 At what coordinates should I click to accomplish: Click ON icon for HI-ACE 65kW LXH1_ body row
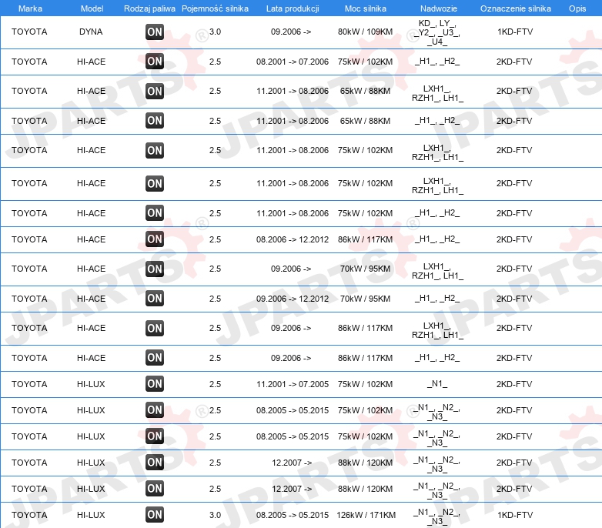point(155,92)
